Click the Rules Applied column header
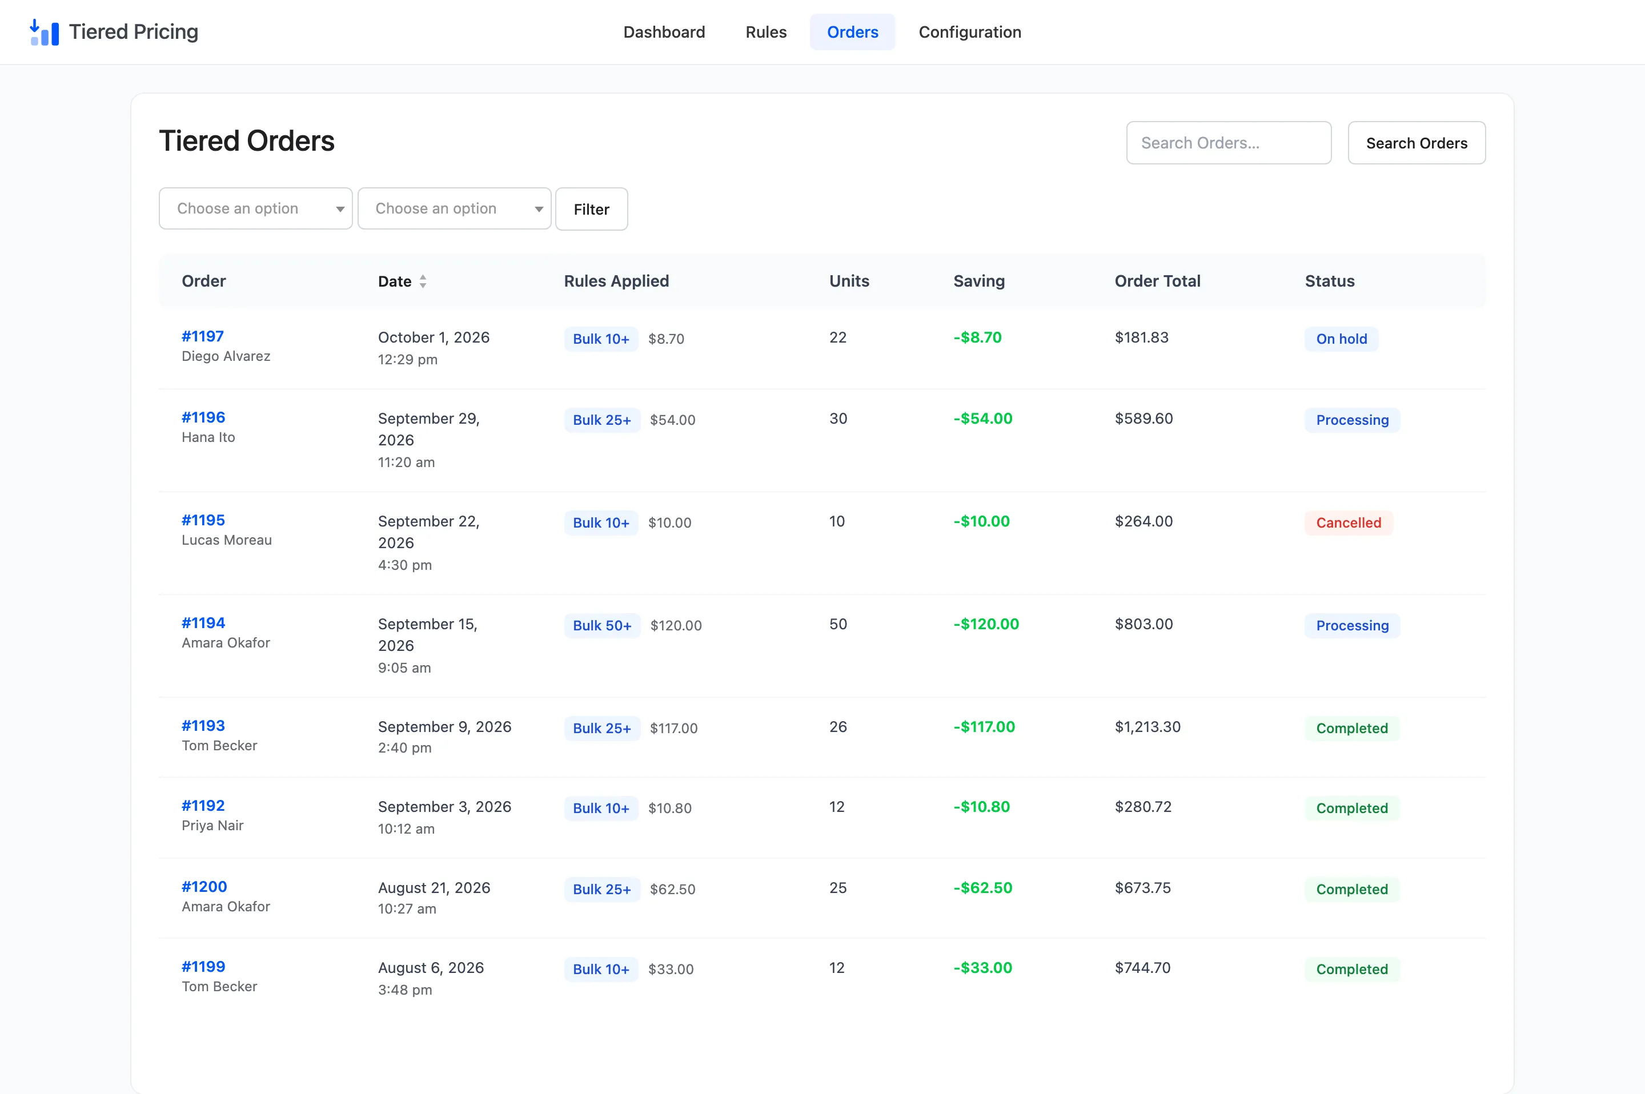Screen dimensions: 1645x1094 [x=616, y=281]
